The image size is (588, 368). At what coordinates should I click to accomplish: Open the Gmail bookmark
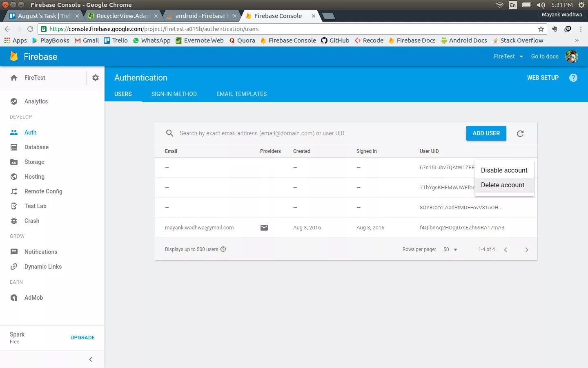tap(87, 40)
